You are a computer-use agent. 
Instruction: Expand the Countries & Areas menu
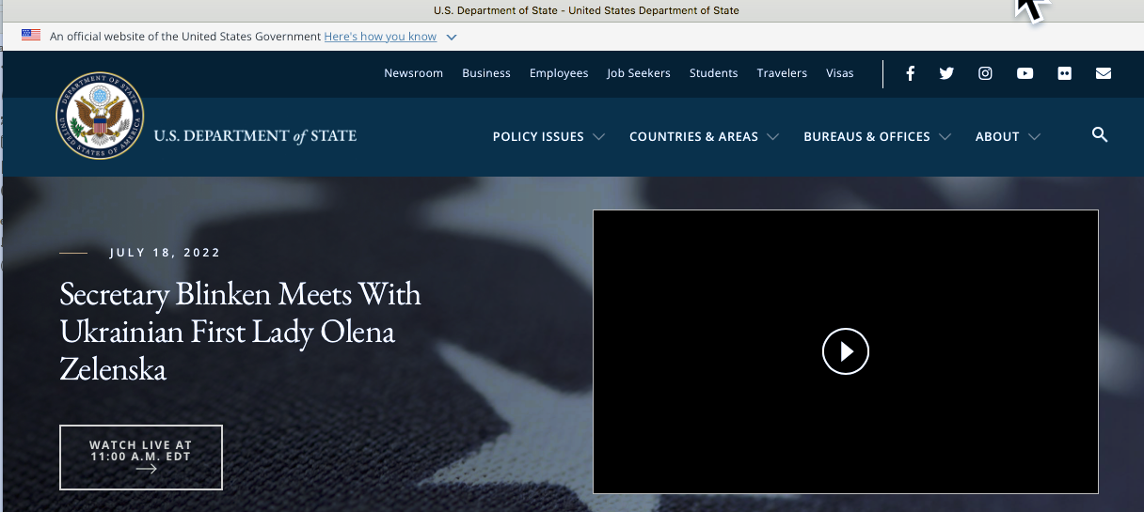click(704, 136)
